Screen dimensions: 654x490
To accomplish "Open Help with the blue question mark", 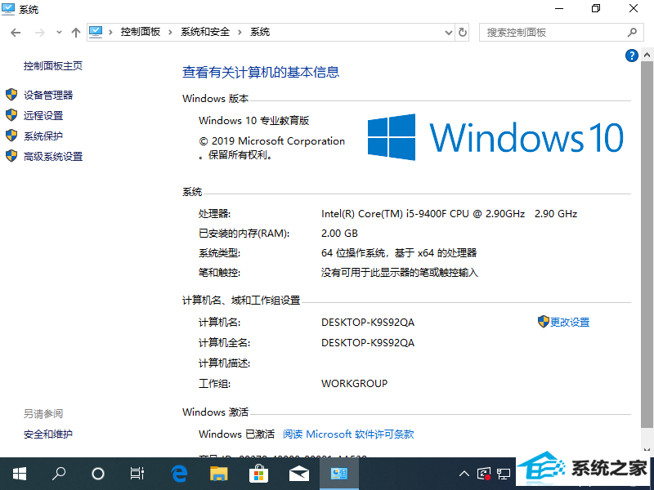I will click(x=631, y=56).
